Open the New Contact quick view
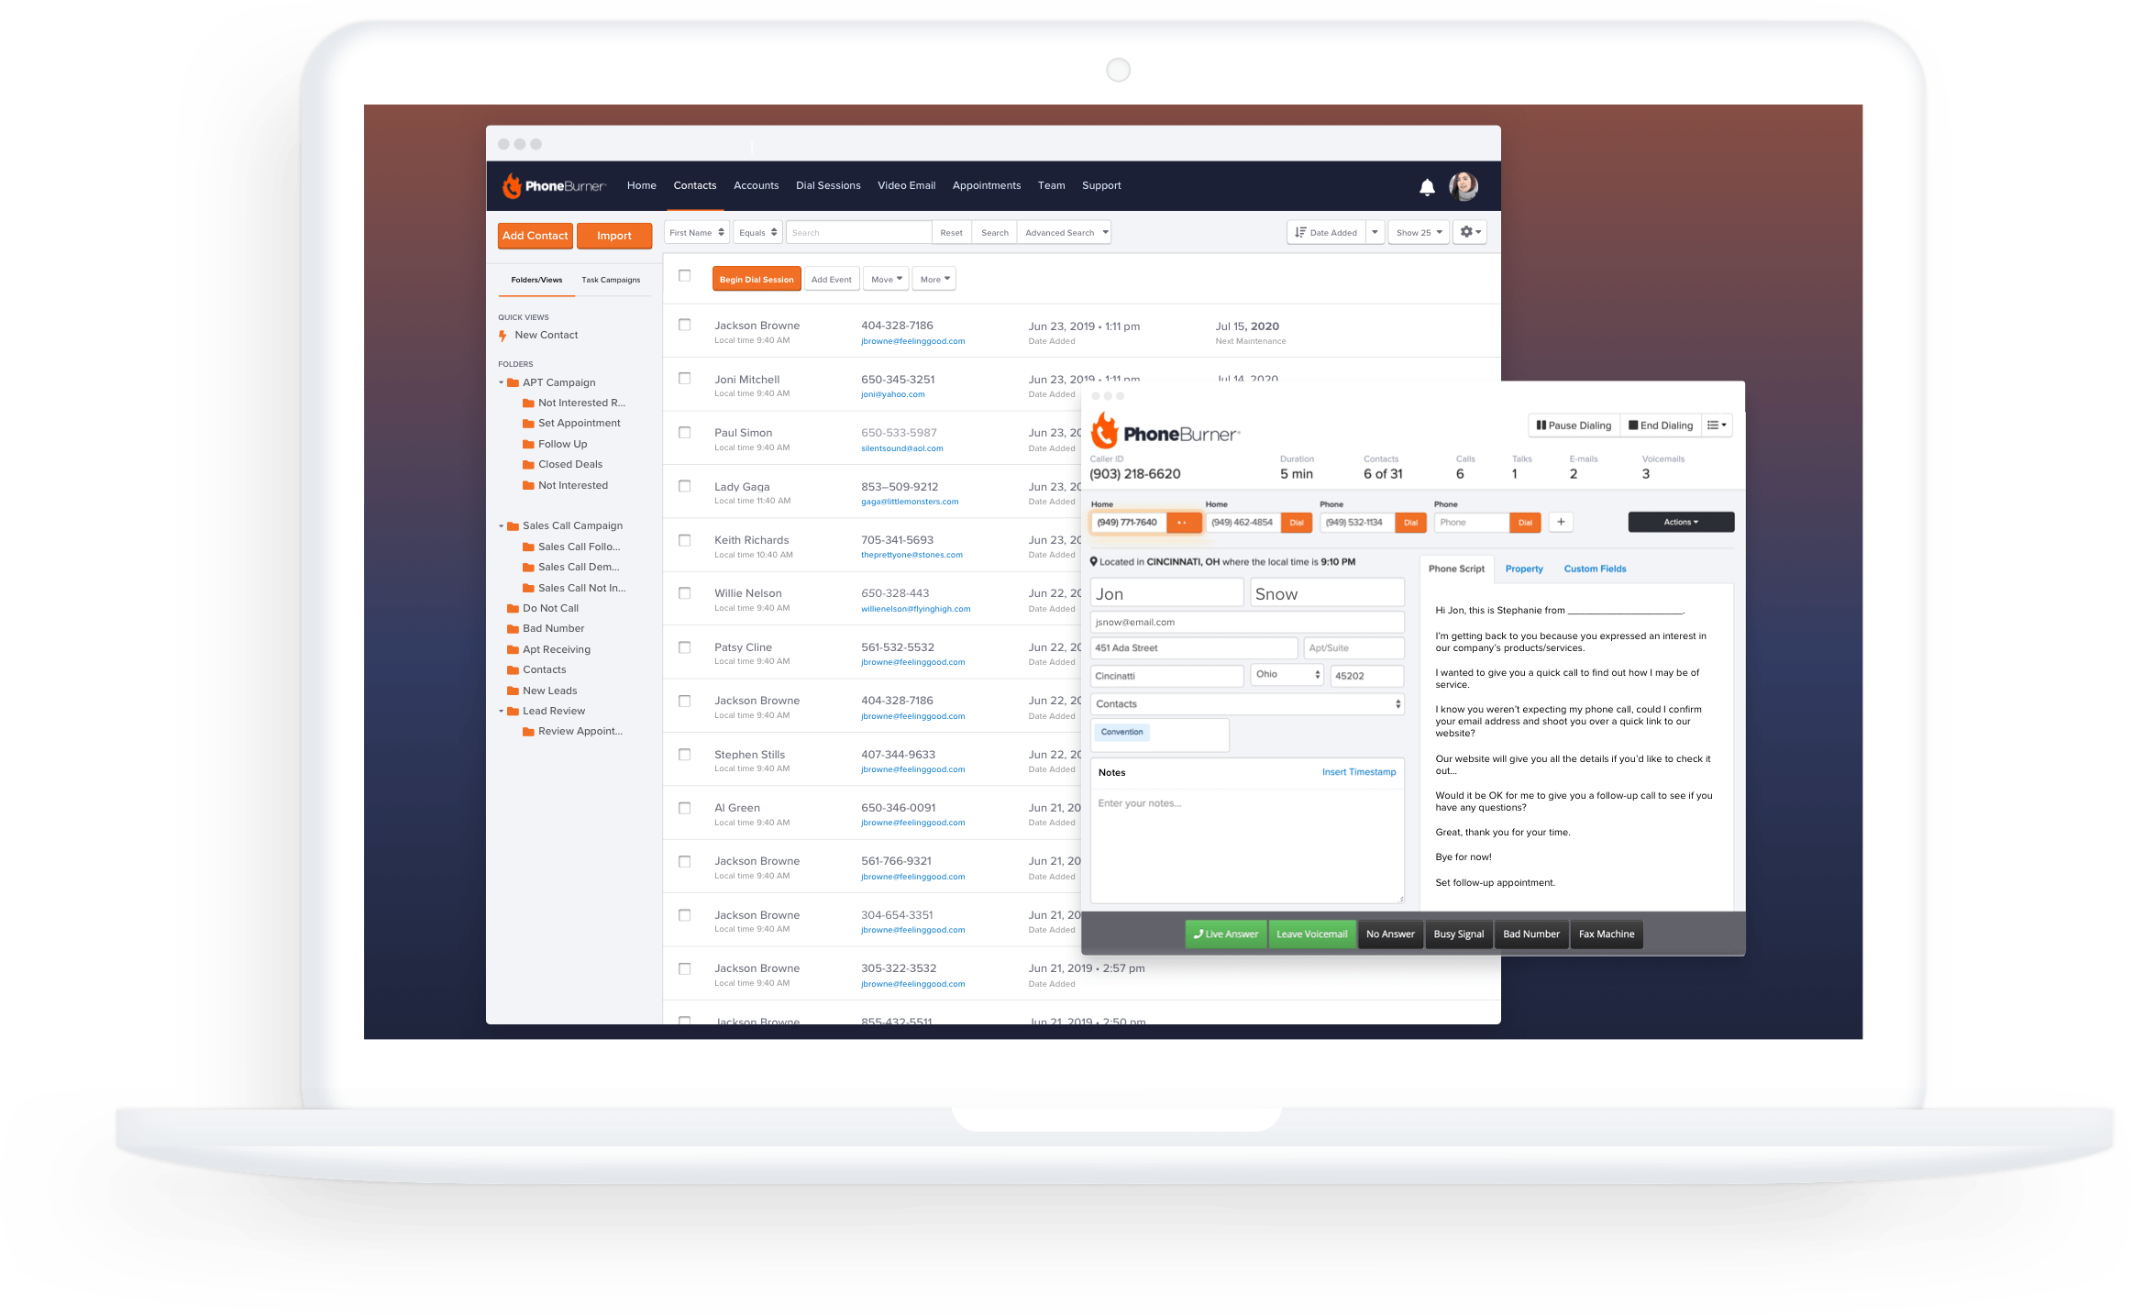This screenshot has width=2132, height=1315. click(547, 336)
